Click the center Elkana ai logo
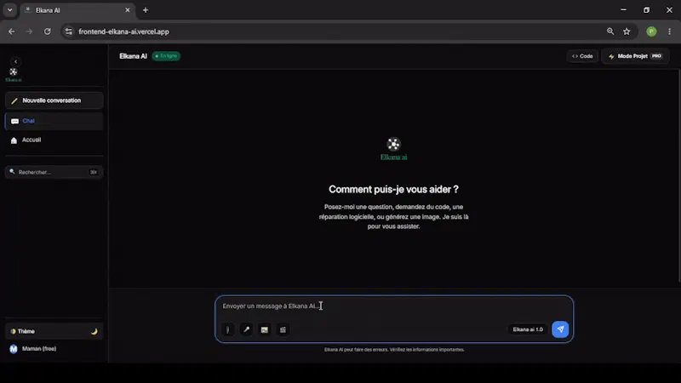Image resolution: width=681 pixels, height=383 pixels. (x=394, y=149)
